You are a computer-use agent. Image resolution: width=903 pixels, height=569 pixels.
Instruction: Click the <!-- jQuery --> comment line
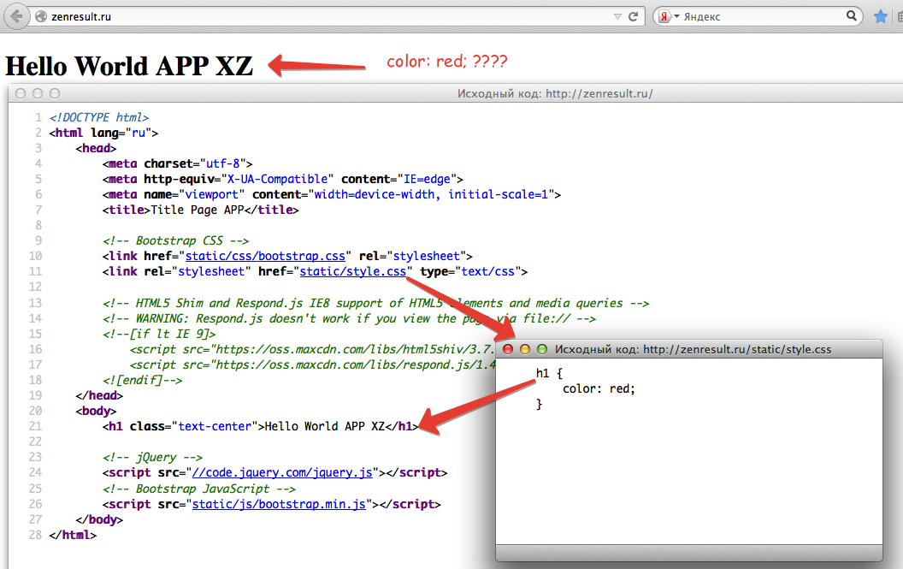point(152,458)
